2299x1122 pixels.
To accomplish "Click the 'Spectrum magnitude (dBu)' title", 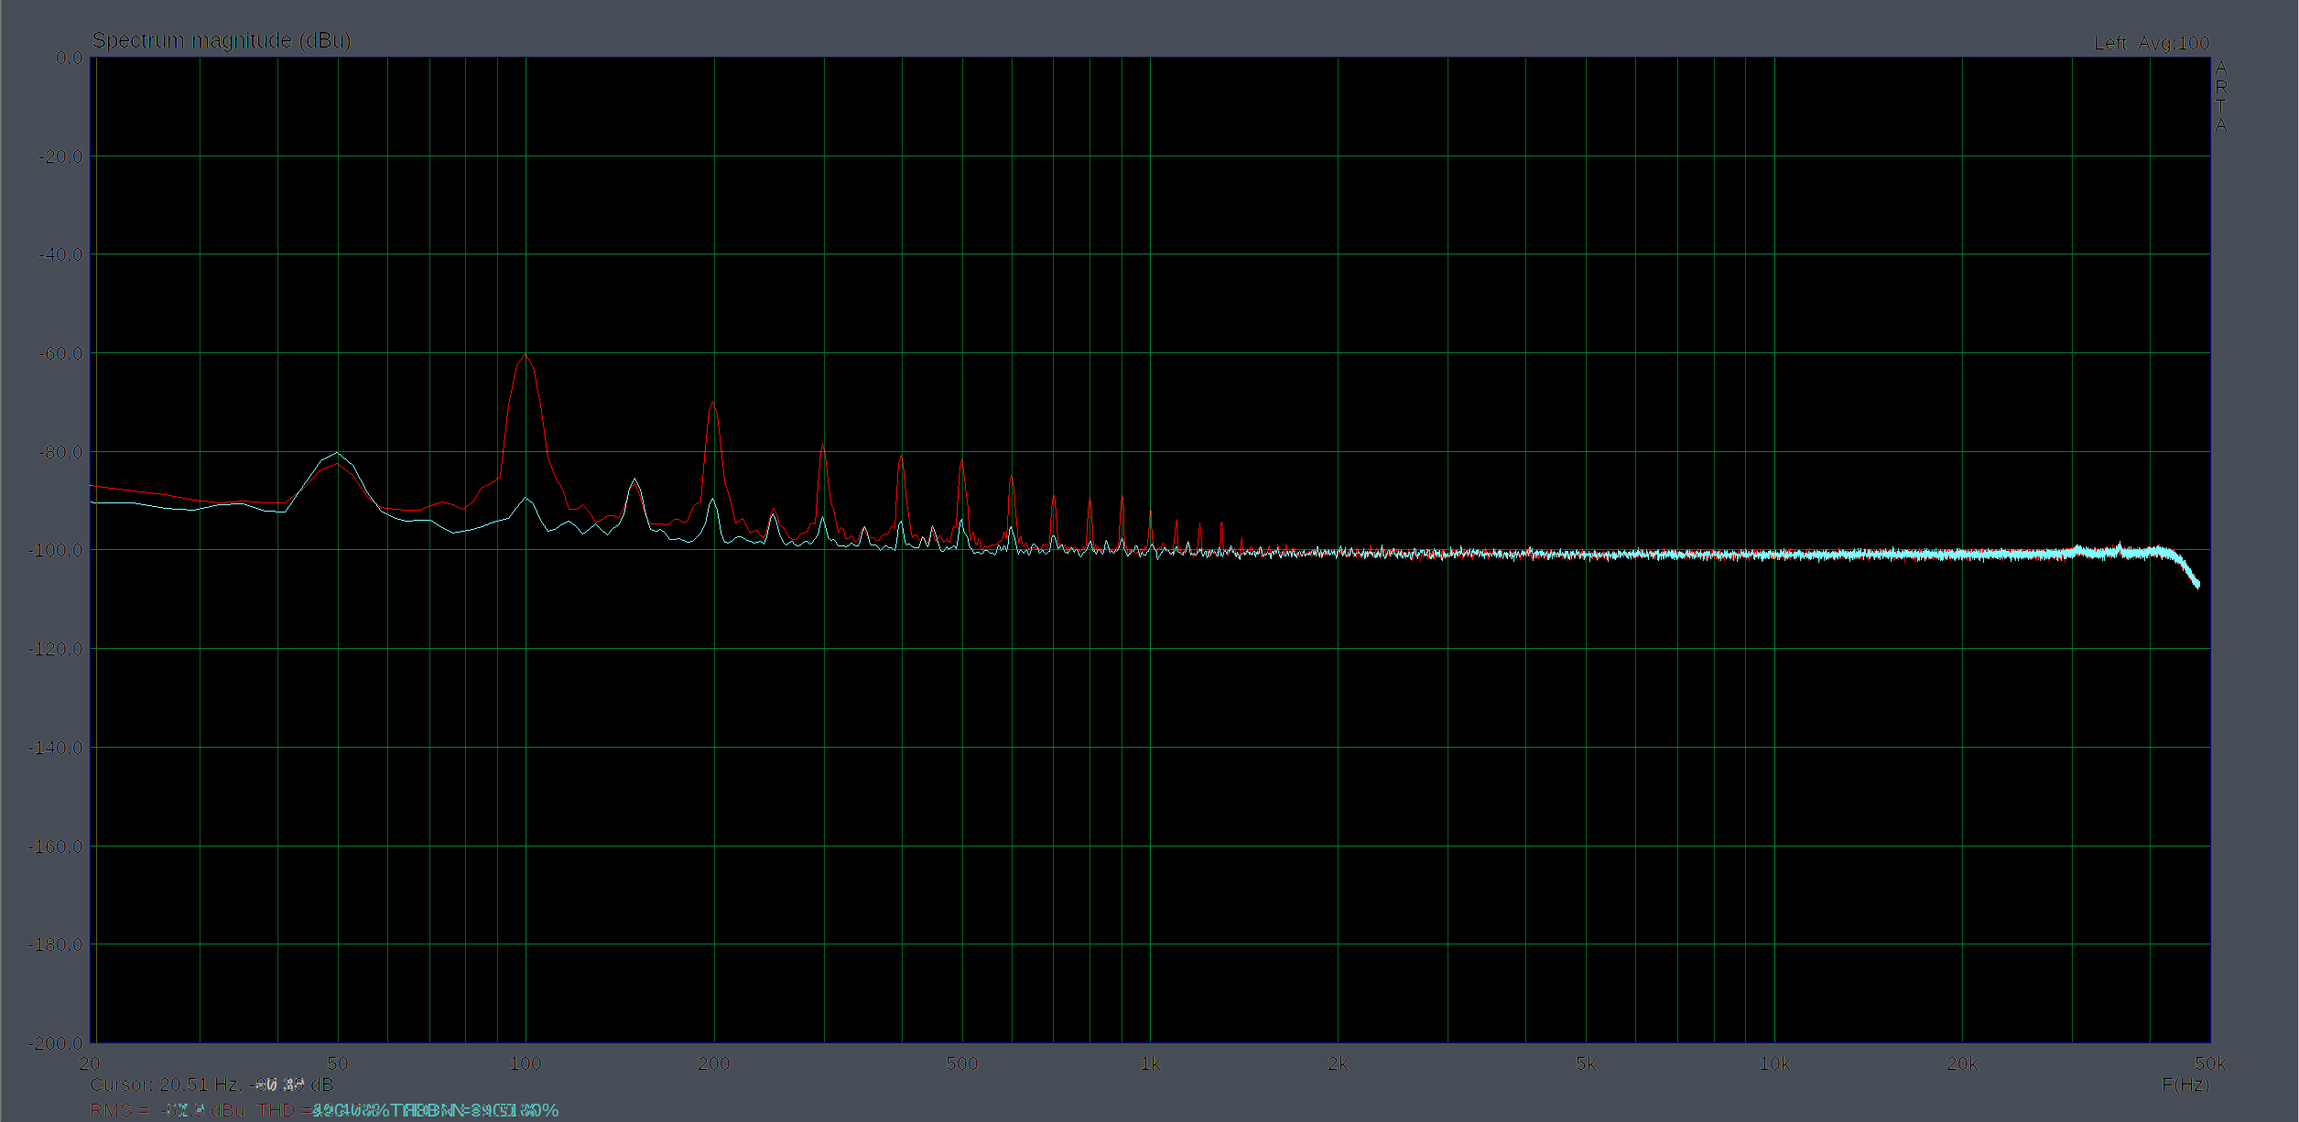I will 222,40.
